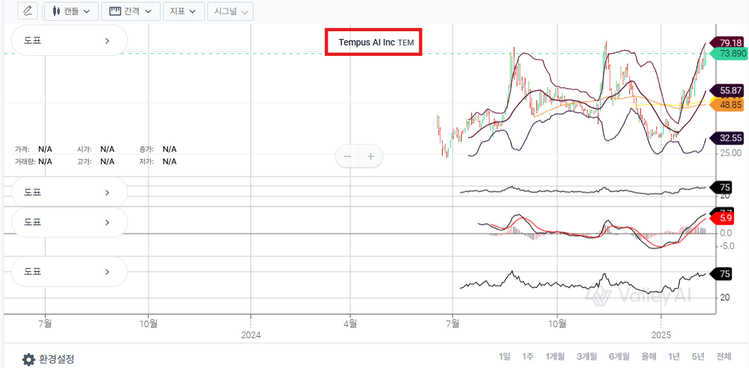
Task: Click the 4월 marker on time axis
Action: pos(350,323)
